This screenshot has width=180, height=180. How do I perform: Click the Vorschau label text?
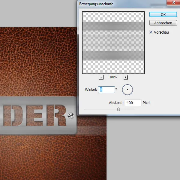point(161,32)
